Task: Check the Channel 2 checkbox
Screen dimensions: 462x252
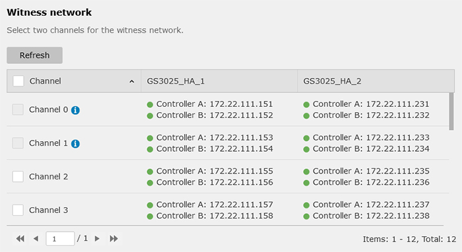Action: click(x=18, y=177)
